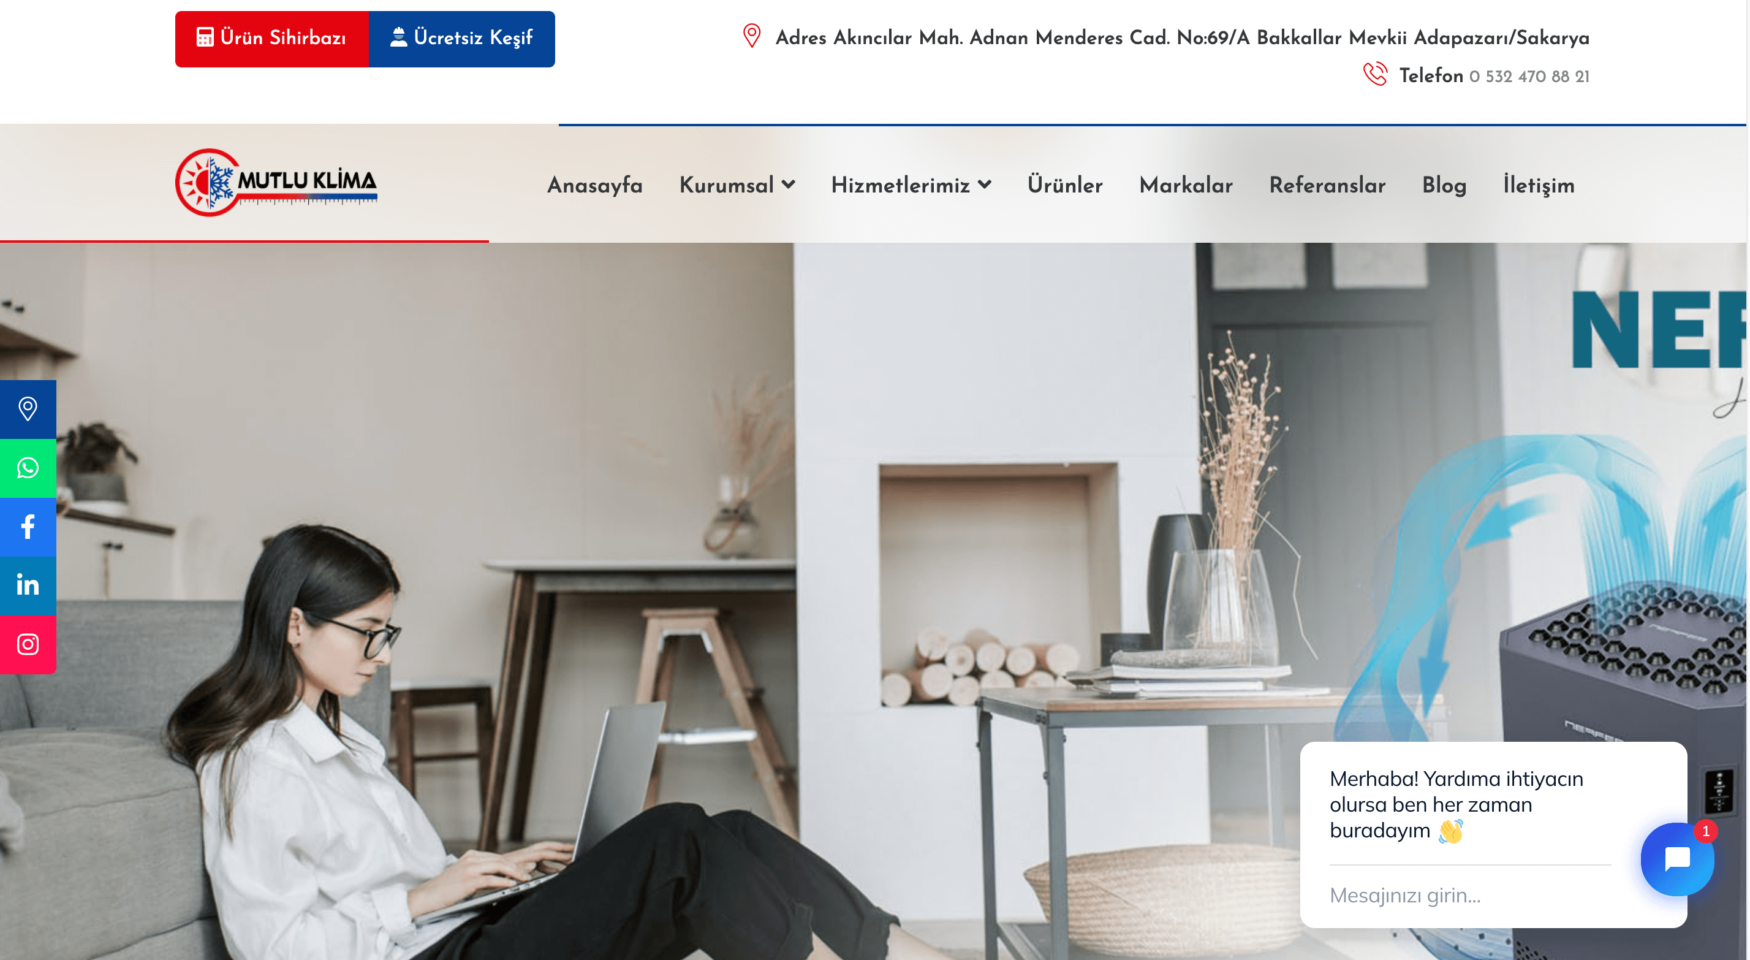Click the red phone icon
Screen dimensions: 1750x960
1375,74
